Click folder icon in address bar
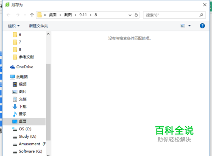 point(39,15)
